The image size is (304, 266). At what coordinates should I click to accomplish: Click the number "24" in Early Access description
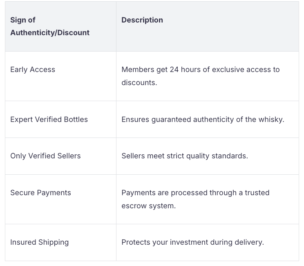[174, 70]
